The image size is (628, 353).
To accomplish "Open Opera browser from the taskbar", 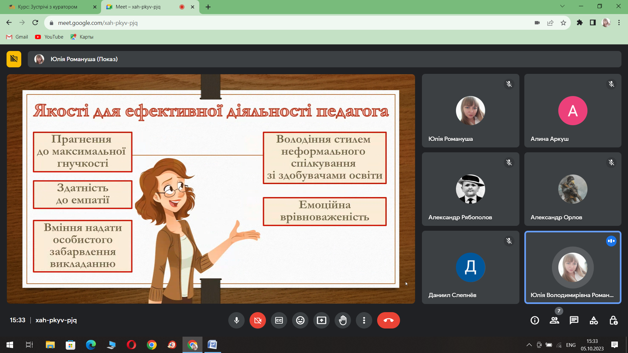I will [x=131, y=345].
